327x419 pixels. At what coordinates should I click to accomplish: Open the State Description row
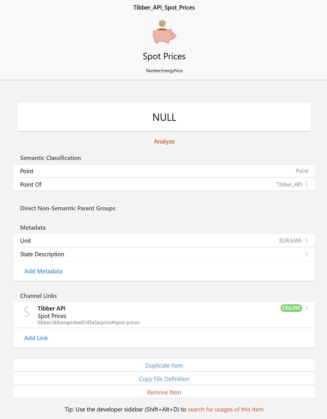164,254
